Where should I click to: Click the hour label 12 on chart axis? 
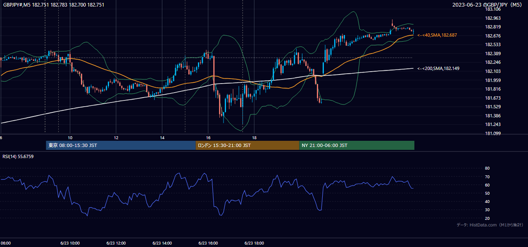(116, 137)
